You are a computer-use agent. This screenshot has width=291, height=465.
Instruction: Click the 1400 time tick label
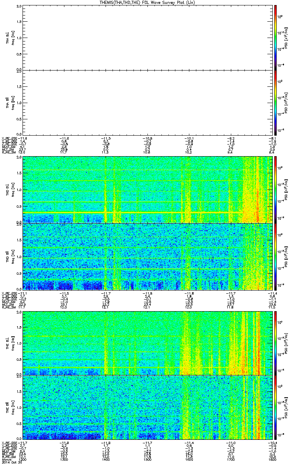pos(106,459)
